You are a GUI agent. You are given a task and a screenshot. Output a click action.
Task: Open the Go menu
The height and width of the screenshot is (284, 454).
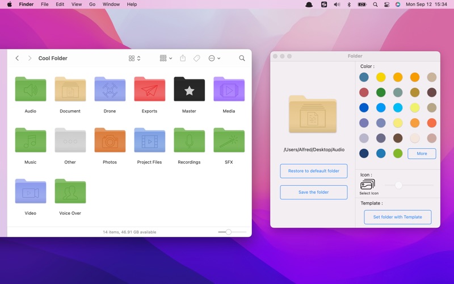tap(92, 5)
